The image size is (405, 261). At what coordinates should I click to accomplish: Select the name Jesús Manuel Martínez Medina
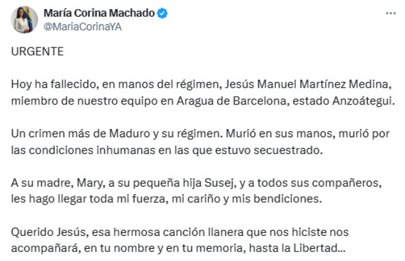coord(307,84)
